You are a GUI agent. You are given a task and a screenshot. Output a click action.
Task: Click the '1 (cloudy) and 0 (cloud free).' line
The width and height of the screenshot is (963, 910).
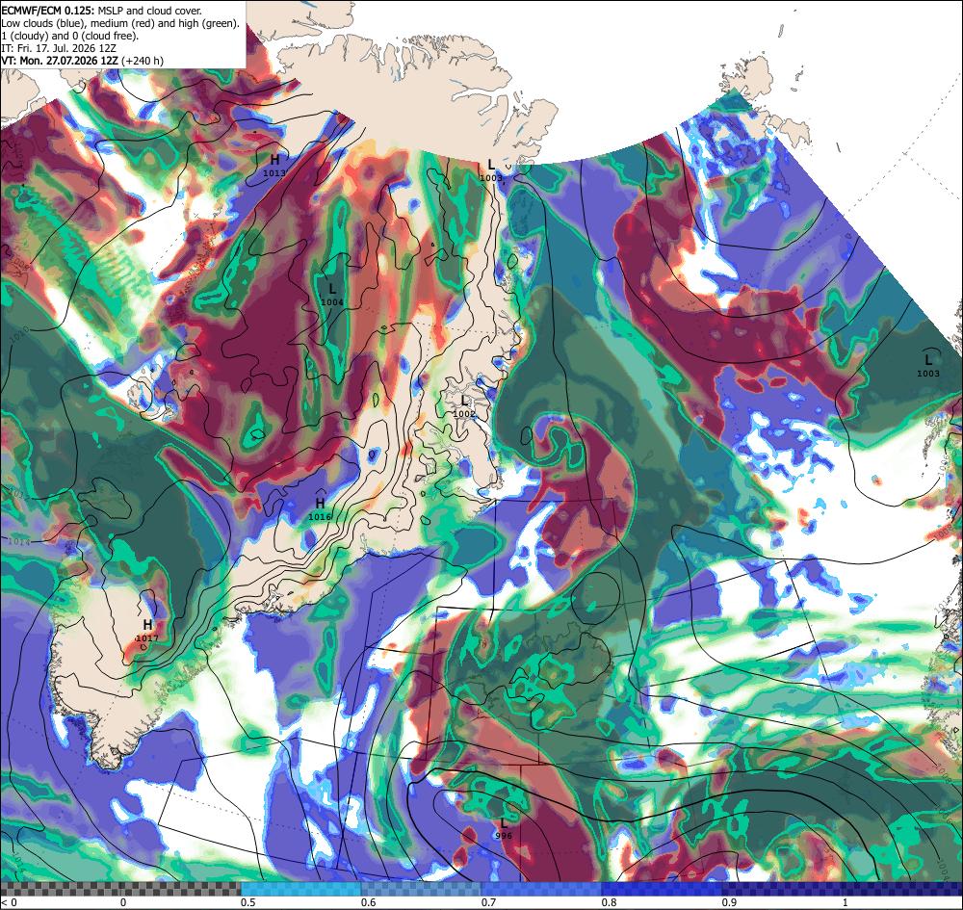70,36
